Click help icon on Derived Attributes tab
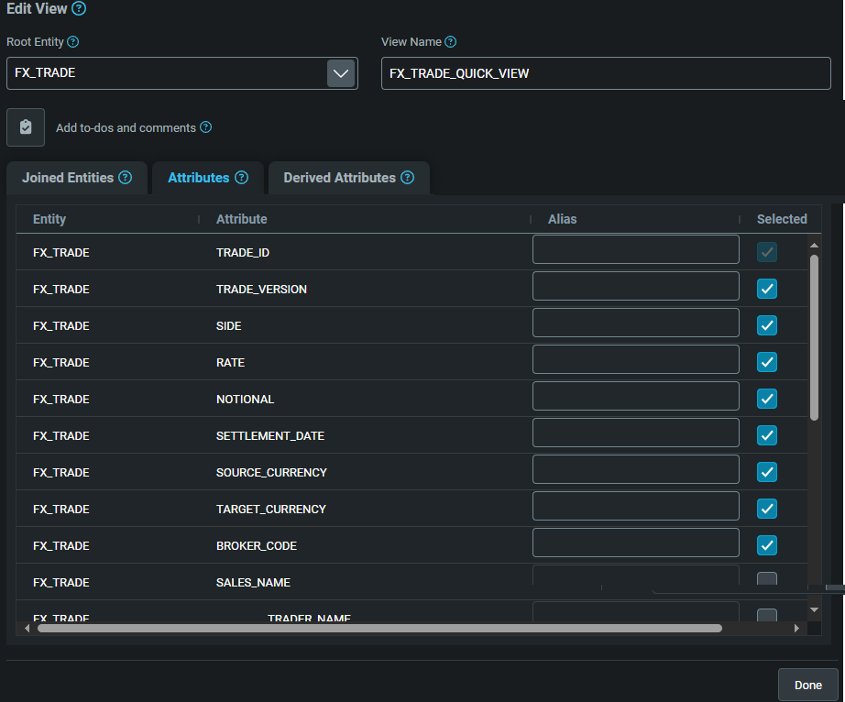845x702 pixels. (x=408, y=177)
